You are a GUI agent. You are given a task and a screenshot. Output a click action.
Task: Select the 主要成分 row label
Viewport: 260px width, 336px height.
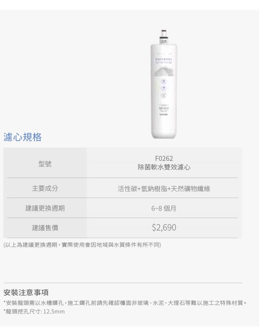pos(45,188)
